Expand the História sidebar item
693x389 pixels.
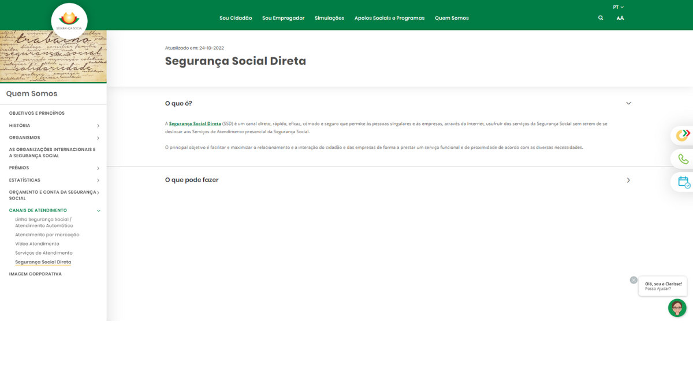(98, 126)
